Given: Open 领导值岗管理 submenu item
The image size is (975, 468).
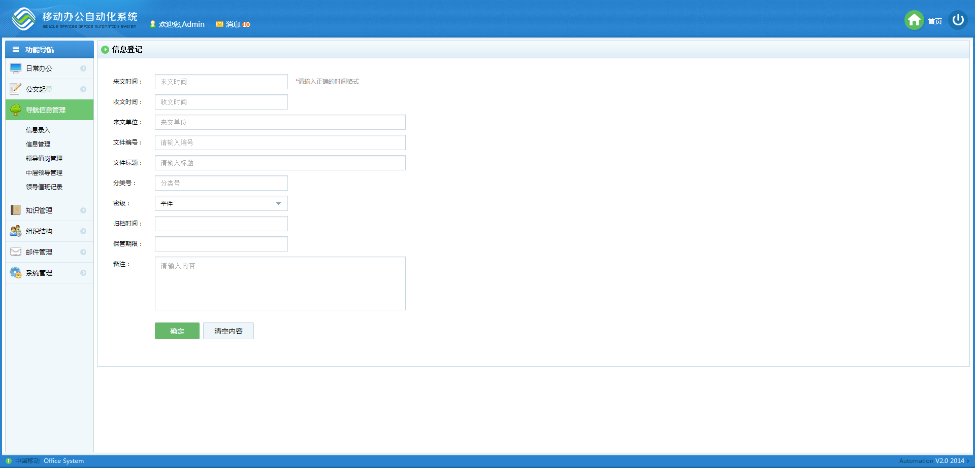Looking at the screenshot, I should pyautogui.click(x=44, y=159).
